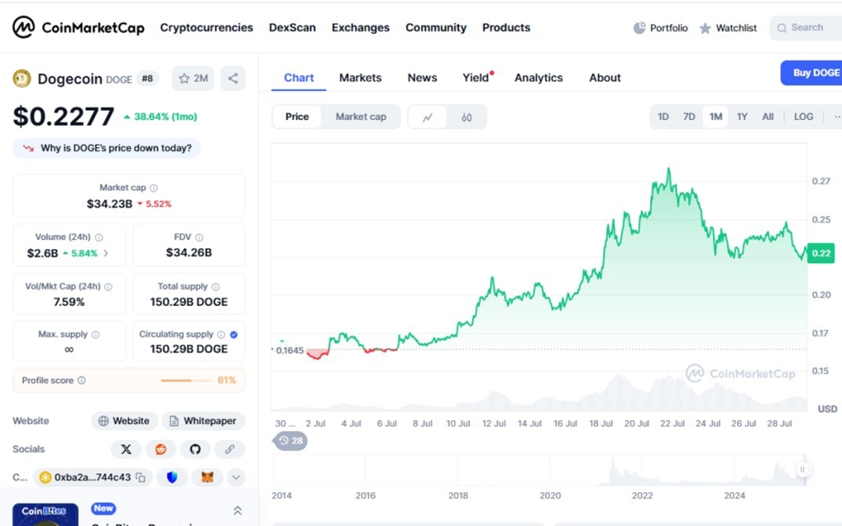Click the CoinMarketCap logo
The width and height of the screenshot is (842, 526).
tap(78, 27)
